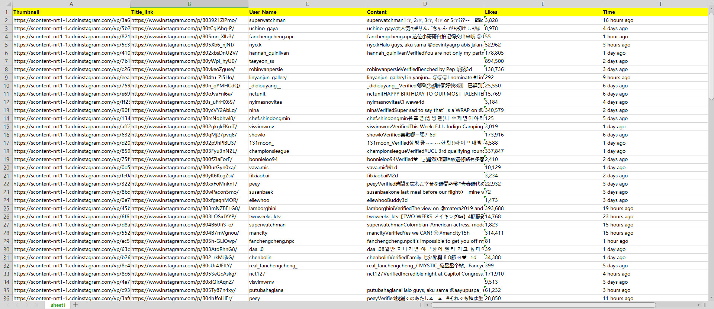Click the 11 hours ago time cell
The height and width of the screenshot is (309, 714).
pos(655,298)
